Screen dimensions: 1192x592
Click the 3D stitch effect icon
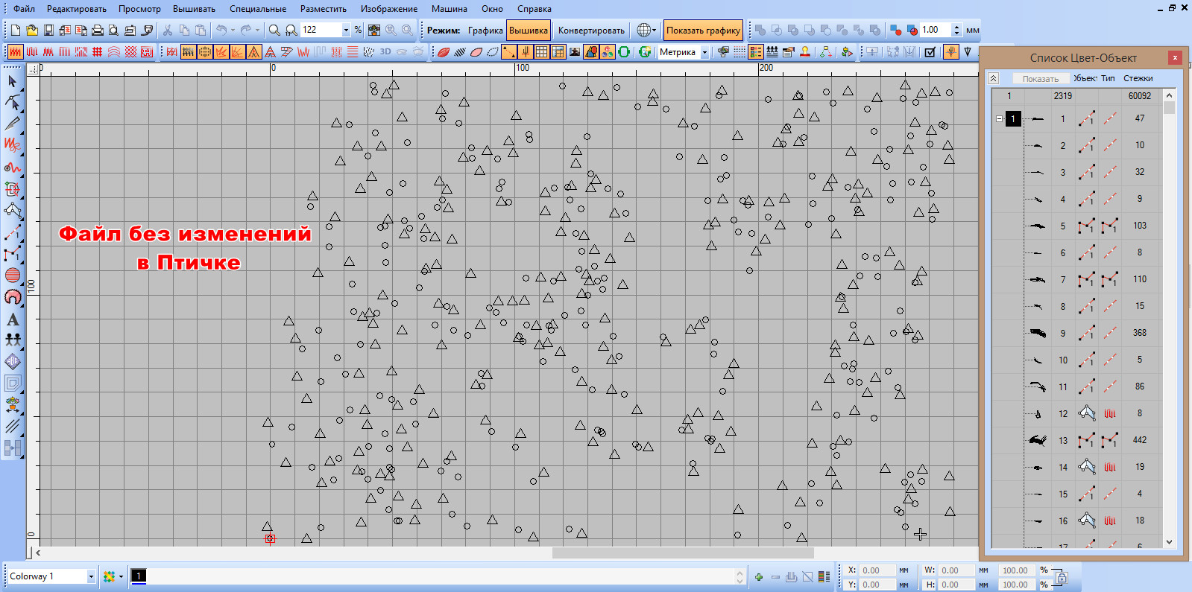(x=385, y=52)
